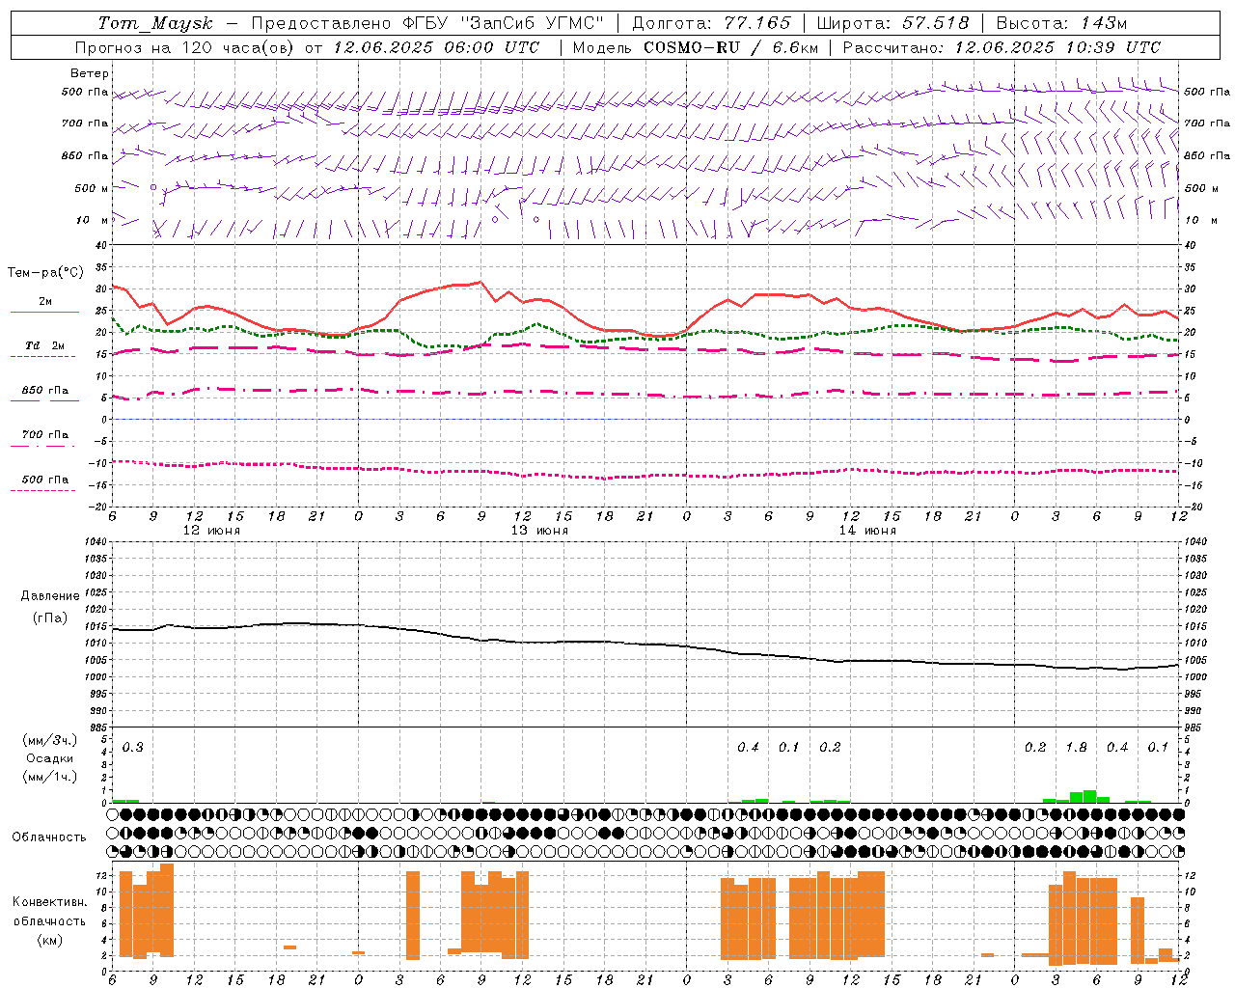Click the '(гПа)' pressure unit label
Viewport: 1235px width, 988px height.
tap(50, 617)
